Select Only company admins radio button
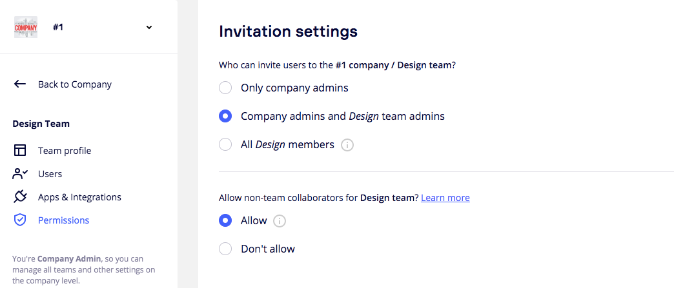 click(225, 88)
